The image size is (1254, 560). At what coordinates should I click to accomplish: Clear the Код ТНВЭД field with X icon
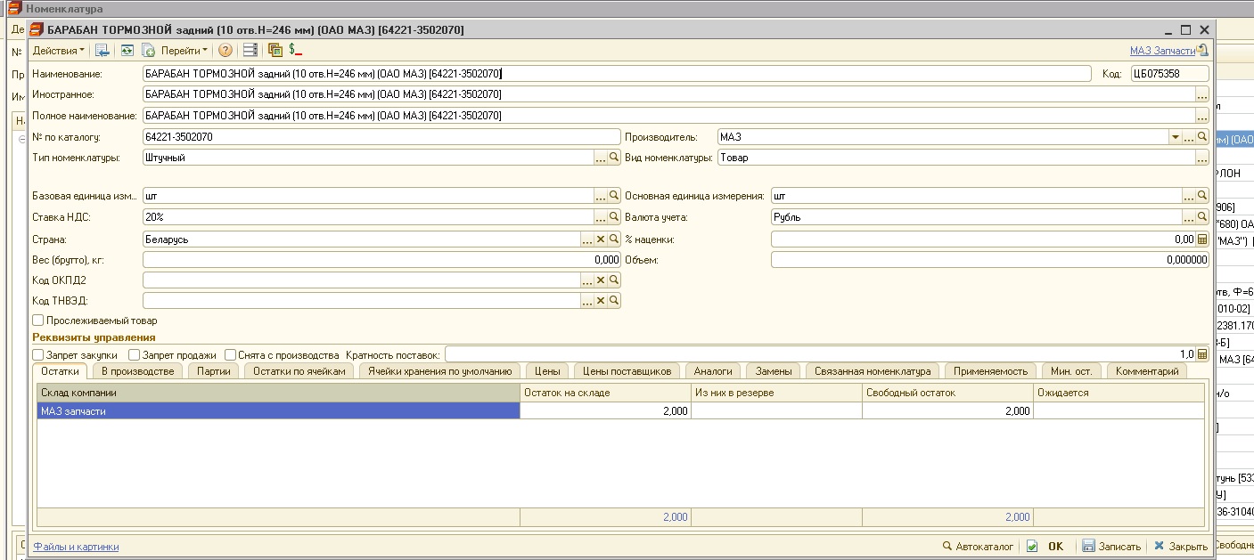601,301
